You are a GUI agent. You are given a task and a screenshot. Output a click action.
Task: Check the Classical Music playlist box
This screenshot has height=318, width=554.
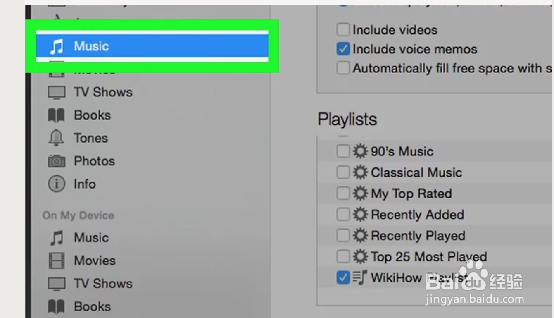343,172
